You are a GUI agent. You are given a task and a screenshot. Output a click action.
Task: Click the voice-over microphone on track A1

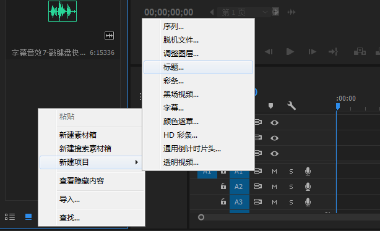308,171
